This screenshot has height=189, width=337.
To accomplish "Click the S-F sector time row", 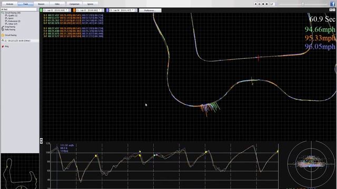I will (x=73, y=23).
